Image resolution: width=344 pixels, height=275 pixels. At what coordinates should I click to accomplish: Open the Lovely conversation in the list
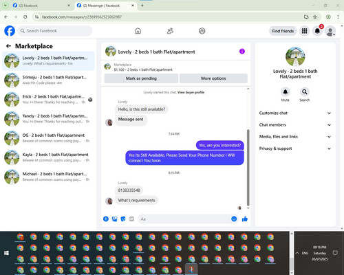coord(48,61)
